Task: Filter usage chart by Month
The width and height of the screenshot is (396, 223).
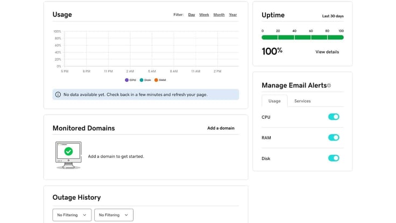Action: pyautogui.click(x=219, y=15)
